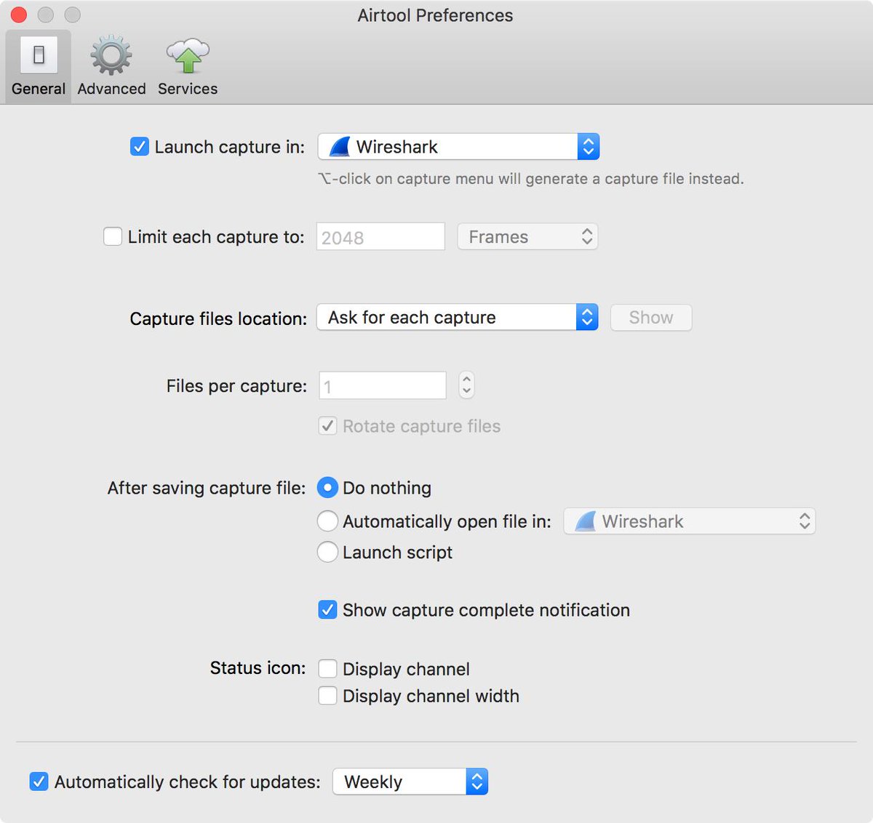The image size is (873, 823).
Task: Select Automatically open file in option
Action: click(x=327, y=521)
